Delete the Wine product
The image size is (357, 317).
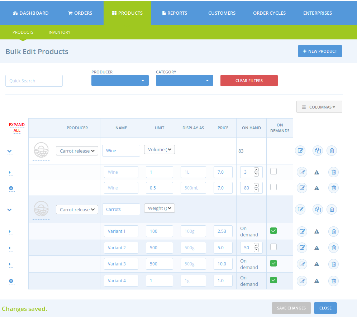pos(332,151)
